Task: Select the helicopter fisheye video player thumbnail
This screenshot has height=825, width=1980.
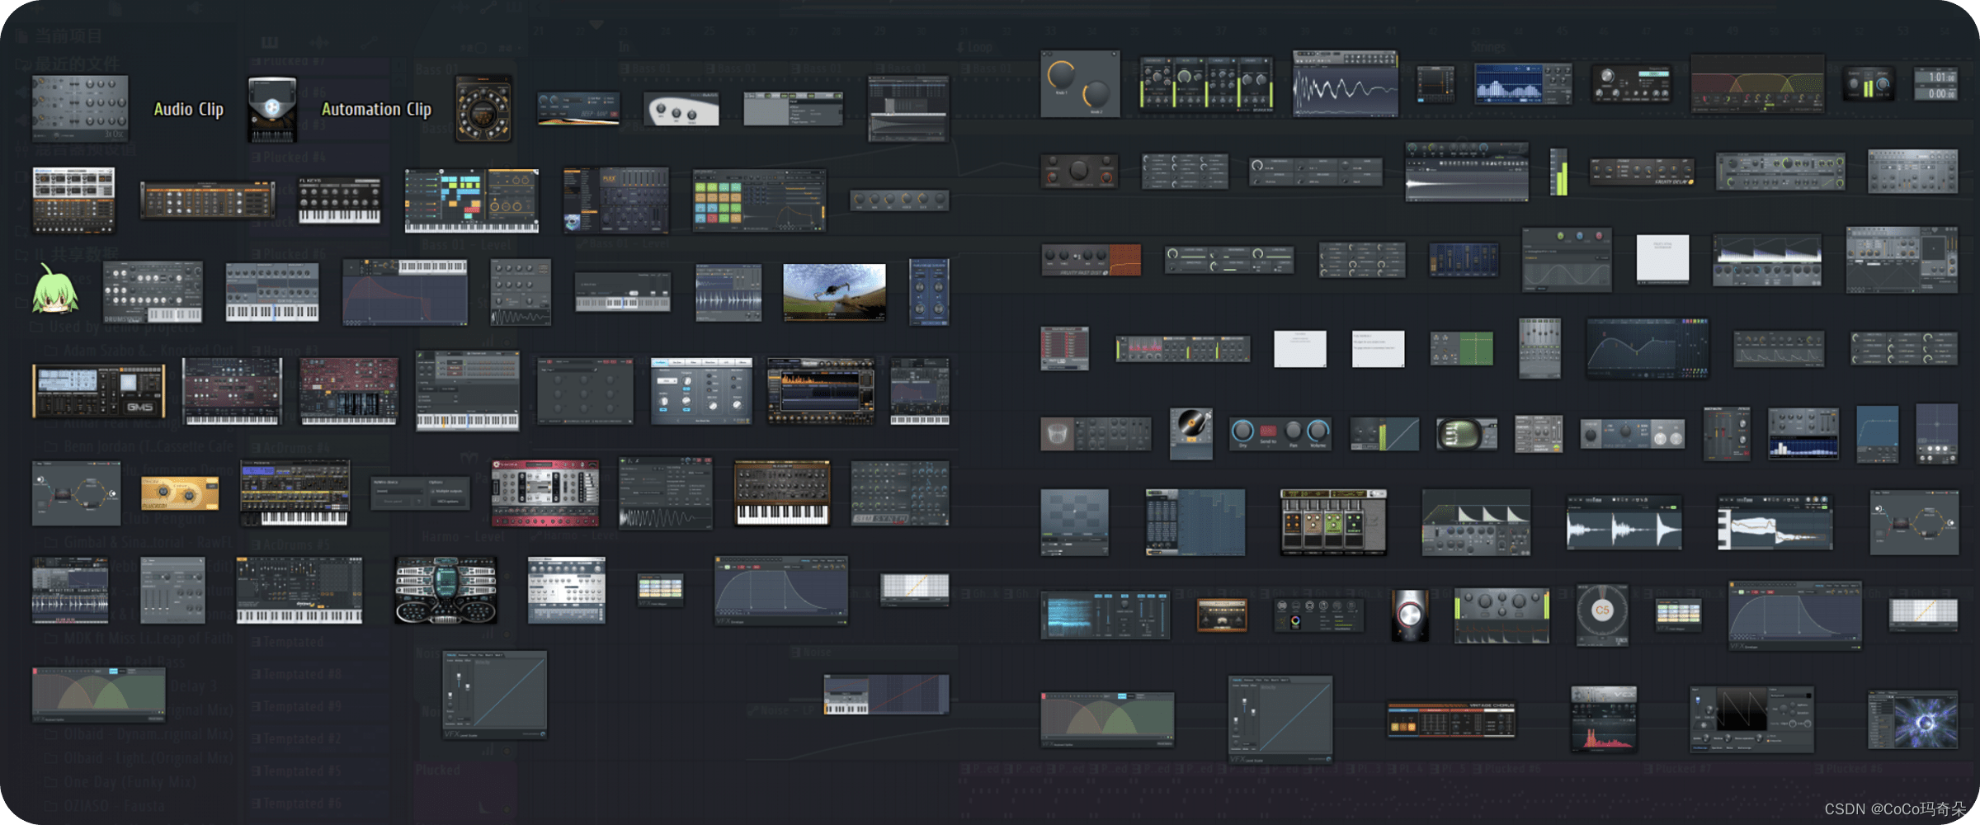Action: tap(834, 292)
